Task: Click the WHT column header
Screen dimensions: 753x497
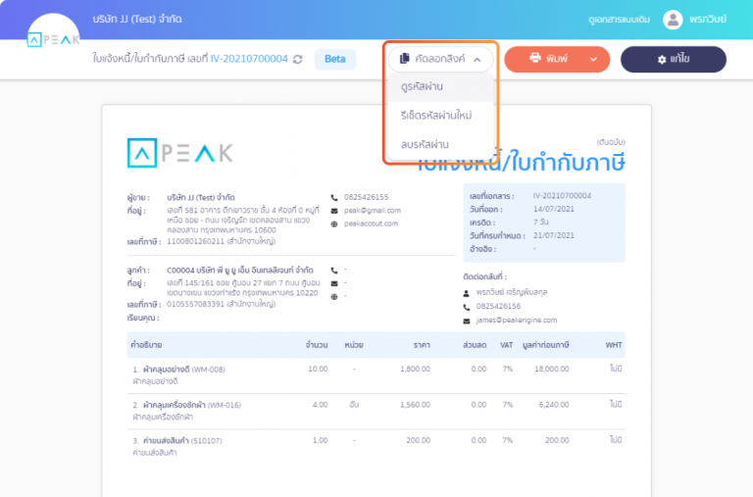Action: (614, 345)
